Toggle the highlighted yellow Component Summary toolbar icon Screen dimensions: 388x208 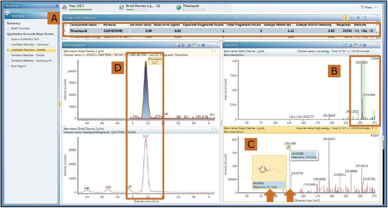tap(345, 18)
